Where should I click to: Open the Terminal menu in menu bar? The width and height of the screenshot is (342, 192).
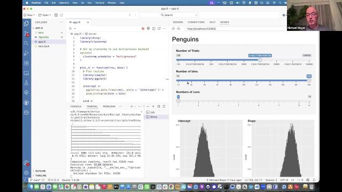[x=100, y=3]
